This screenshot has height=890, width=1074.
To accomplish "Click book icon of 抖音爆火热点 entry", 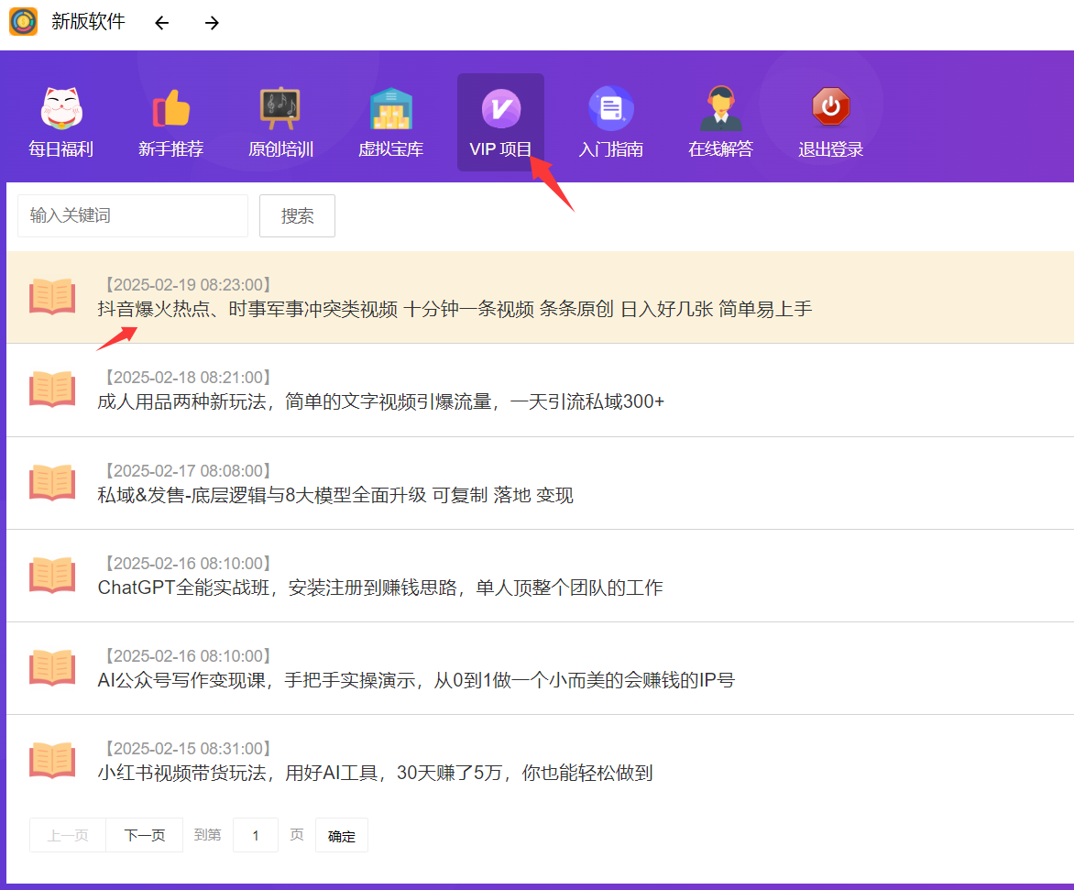I will (x=52, y=297).
